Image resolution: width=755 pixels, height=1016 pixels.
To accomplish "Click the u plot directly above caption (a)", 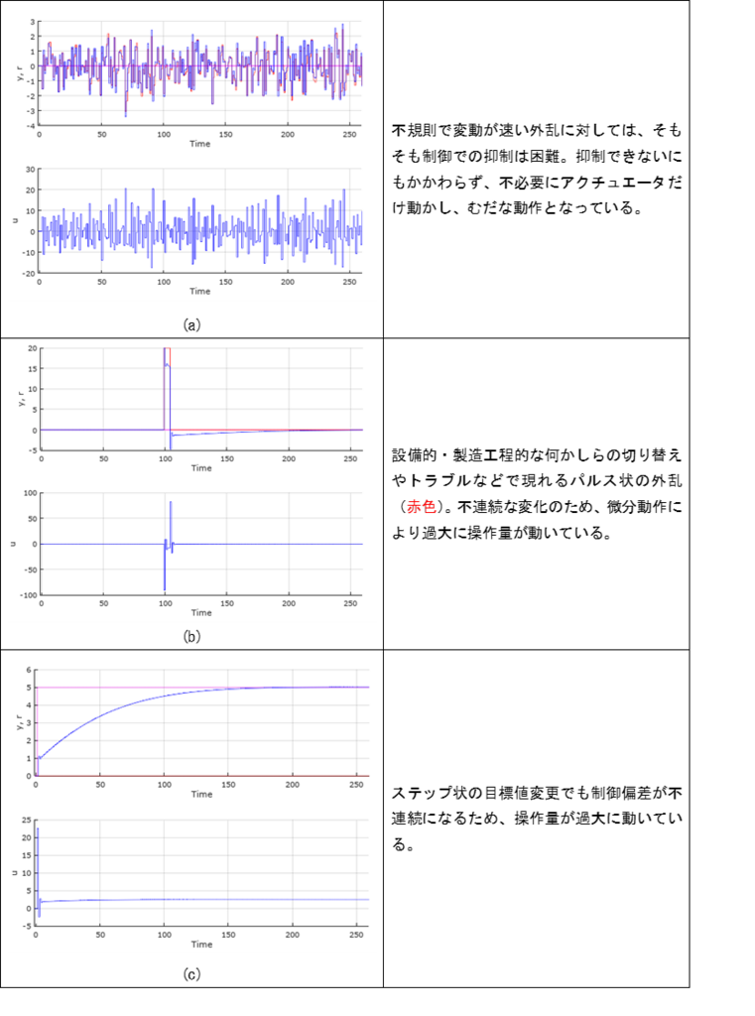I will click(189, 230).
